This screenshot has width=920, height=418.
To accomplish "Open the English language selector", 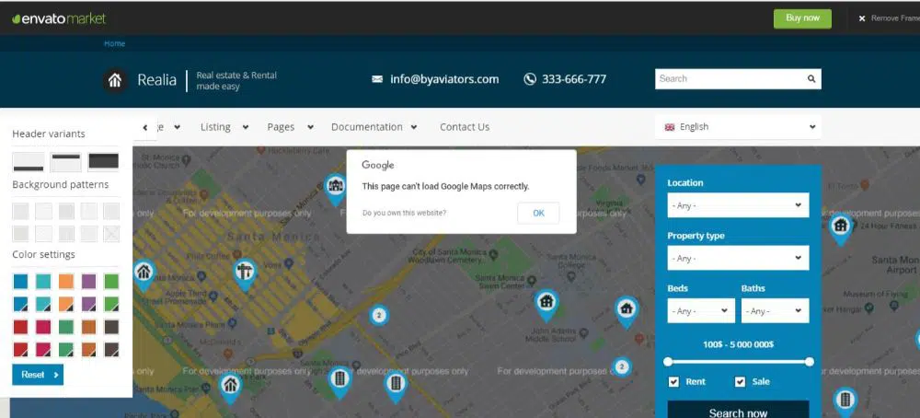I will pyautogui.click(x=739, y=127).
